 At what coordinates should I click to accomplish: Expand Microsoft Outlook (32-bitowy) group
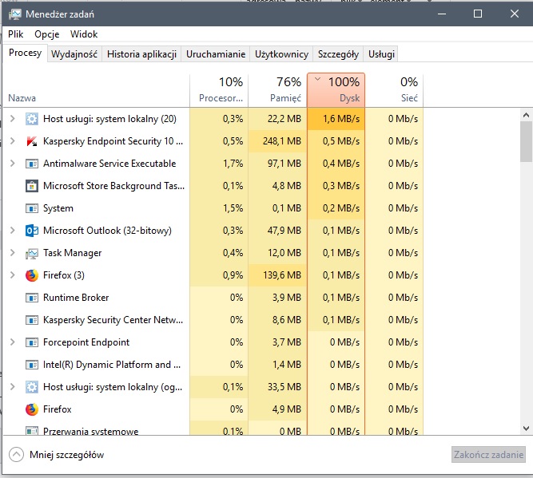13,230
